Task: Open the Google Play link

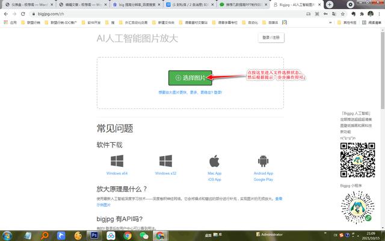Action: tap(263, 180)
